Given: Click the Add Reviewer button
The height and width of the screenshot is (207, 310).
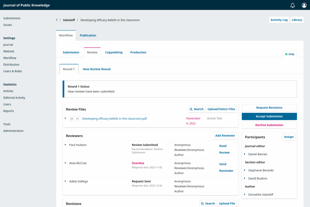Looking at the screenshot, I should coord(225,135).
